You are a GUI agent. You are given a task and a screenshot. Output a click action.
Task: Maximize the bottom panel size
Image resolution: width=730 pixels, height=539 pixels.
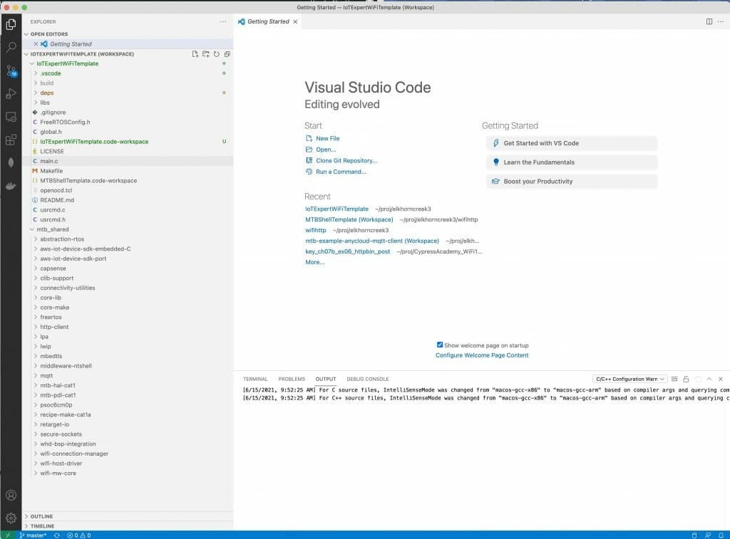709,379
